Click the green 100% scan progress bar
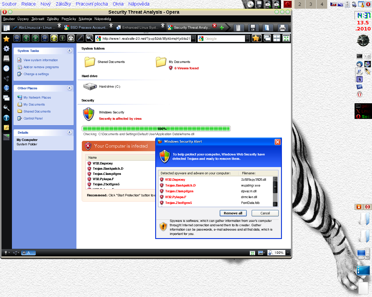This screenshot has width=372, height=297. coord(156,128)
